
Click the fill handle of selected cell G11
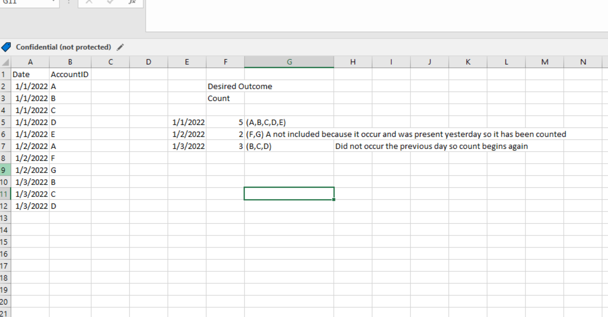point(333,199)
